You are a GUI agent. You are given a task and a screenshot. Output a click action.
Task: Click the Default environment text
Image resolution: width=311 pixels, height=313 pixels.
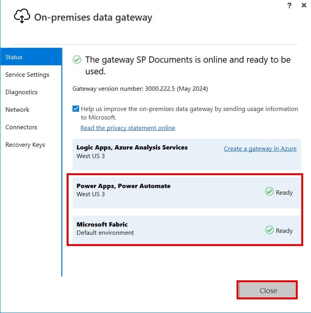(105, 233)
